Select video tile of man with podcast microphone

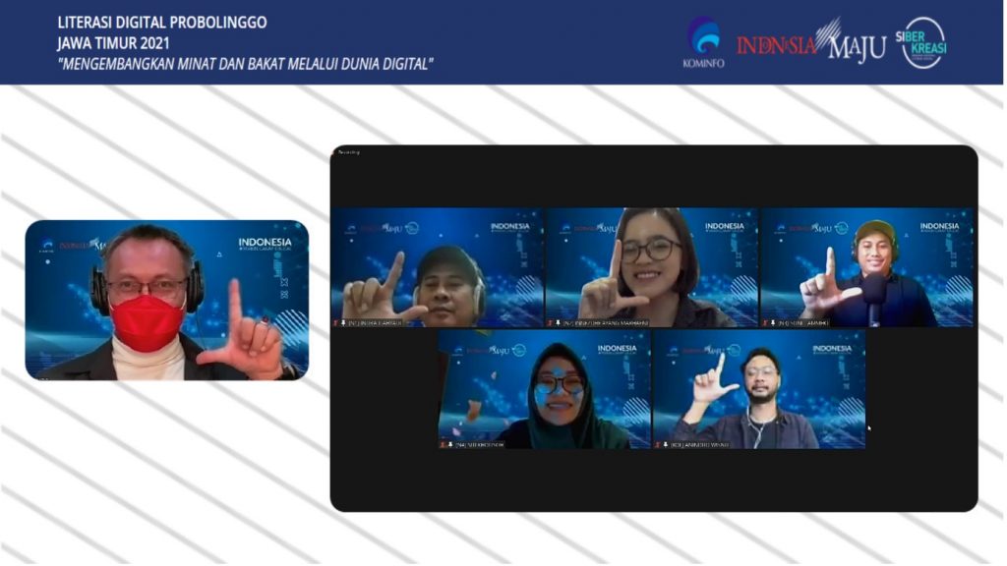coord(866,266)
